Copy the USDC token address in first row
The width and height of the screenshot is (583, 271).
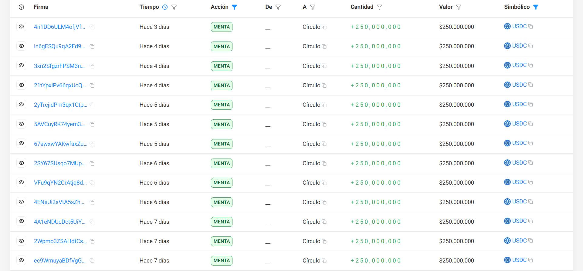pos(530,27)
